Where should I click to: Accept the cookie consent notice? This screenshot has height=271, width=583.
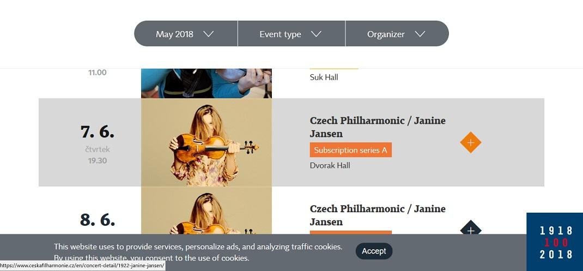[374, 251]
